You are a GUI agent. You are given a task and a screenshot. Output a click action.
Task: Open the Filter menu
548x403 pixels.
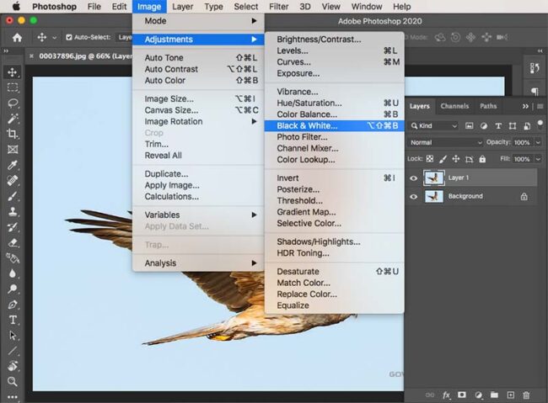click(278, 7)
